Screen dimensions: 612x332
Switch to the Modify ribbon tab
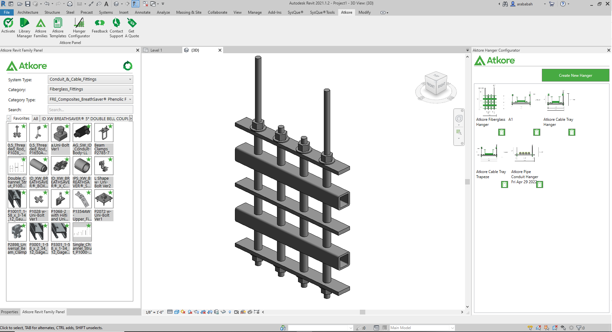point(364,12)
